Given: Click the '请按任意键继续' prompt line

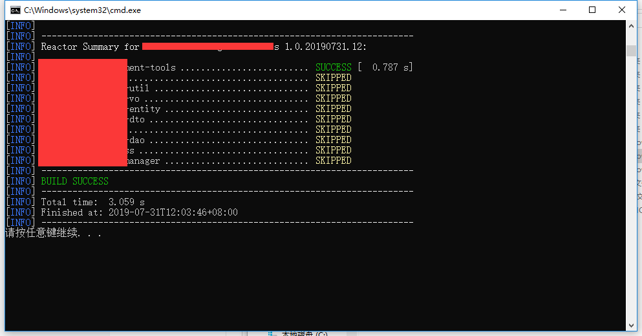Looking at the screenshot, I should pos(53,233).
